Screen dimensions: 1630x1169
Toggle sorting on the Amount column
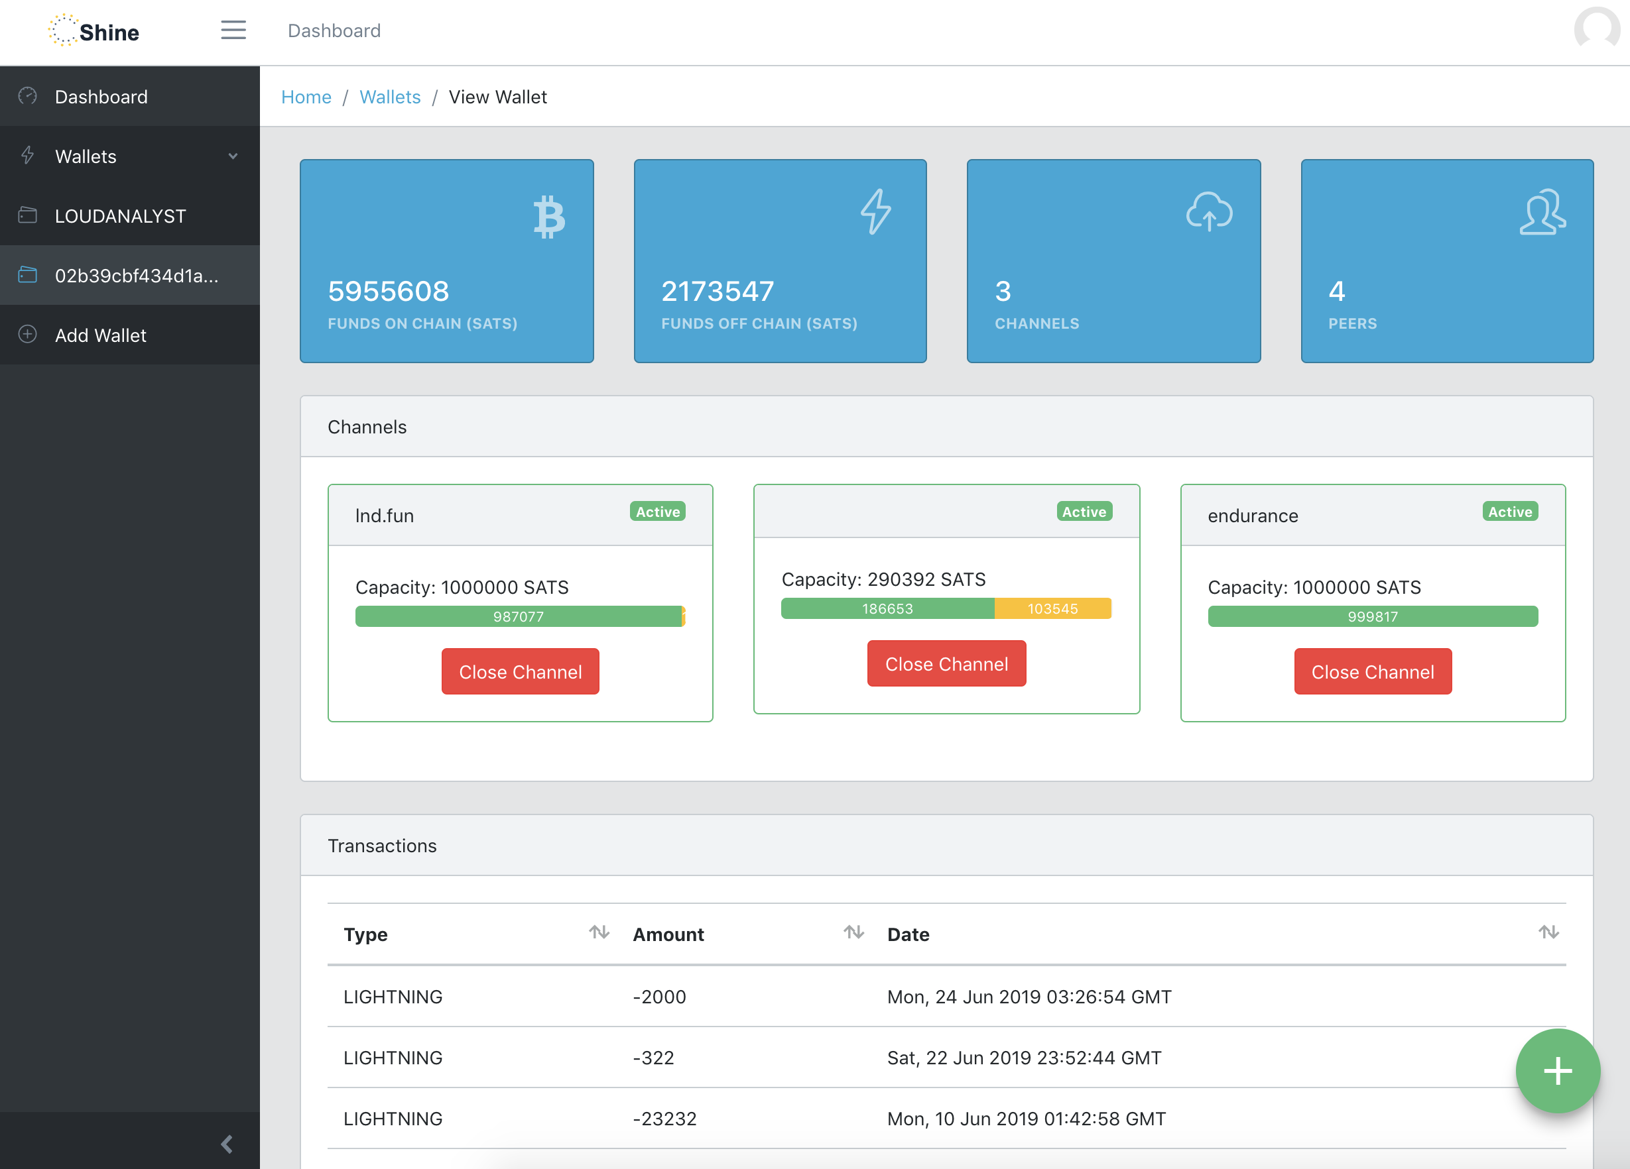(x=854, y=933)
